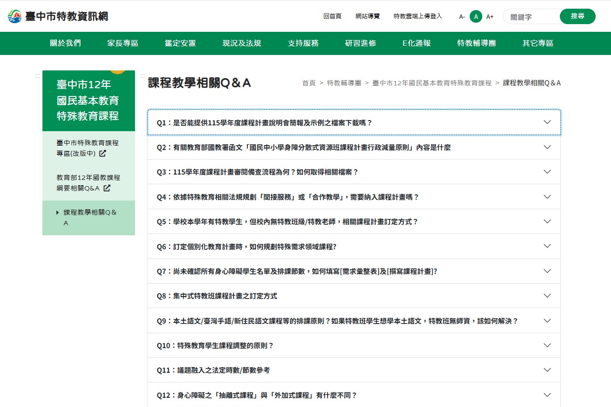Open the 其它專區 menu

pyautogui.click(x=538, y=43)
